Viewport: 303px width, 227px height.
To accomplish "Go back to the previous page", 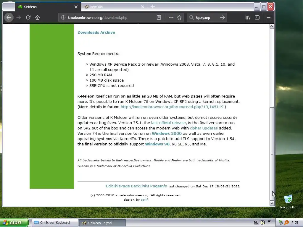I will [9, 17].
